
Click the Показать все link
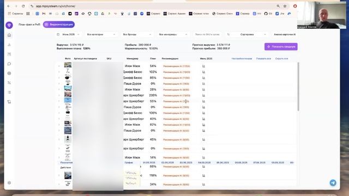pos(263,59)
